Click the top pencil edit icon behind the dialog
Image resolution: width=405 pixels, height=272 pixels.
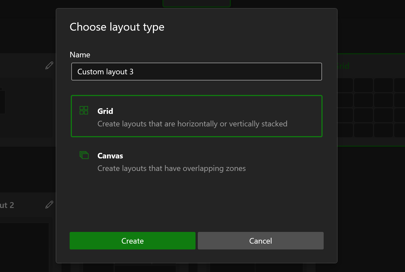click(49, 65)
